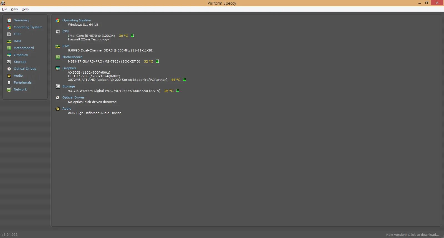Click the version v1.24.632 label
This screenshot has height=238, width=444.
tap(9, 234)
